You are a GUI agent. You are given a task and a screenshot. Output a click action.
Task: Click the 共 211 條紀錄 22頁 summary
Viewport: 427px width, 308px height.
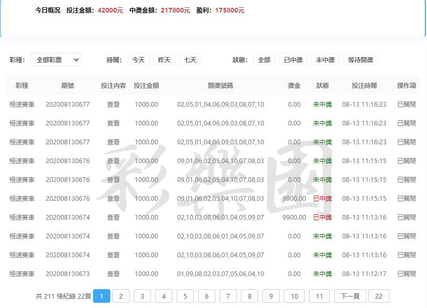tap(63, 296)
